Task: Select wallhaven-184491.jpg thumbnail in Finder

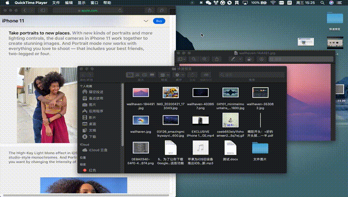Action: point(141,93)
